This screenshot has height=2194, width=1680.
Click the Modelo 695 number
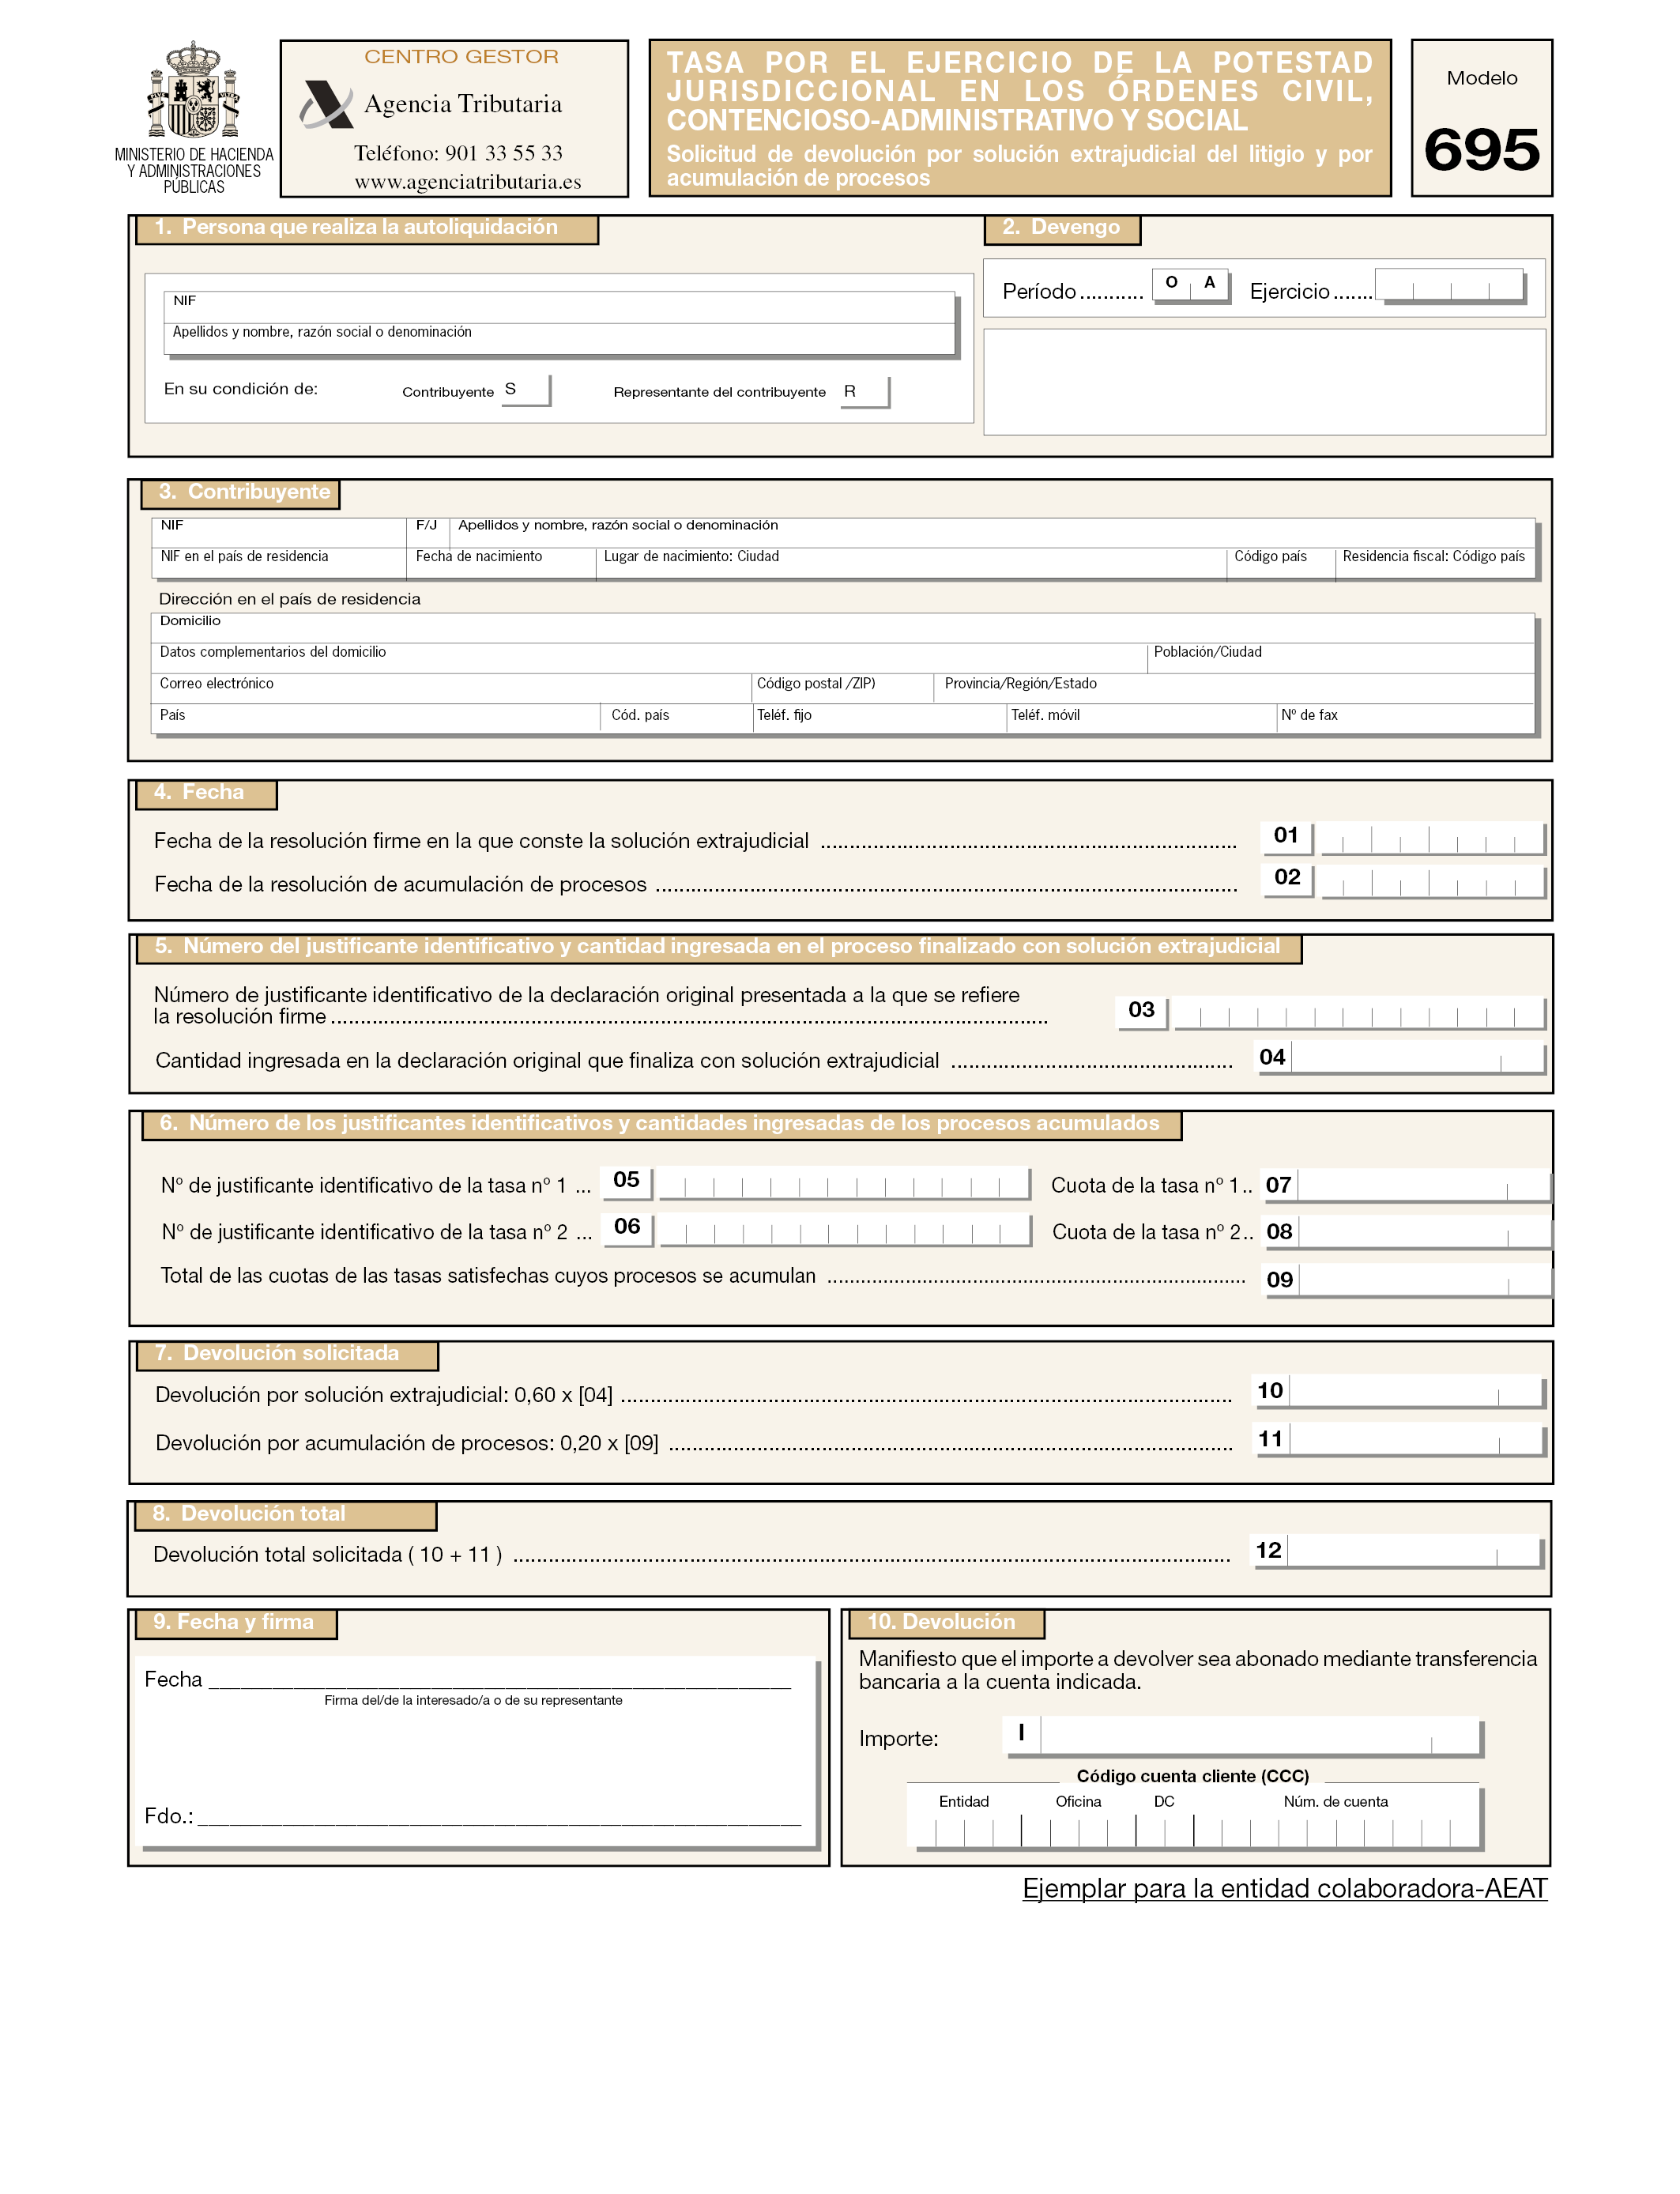[1481, 150]
